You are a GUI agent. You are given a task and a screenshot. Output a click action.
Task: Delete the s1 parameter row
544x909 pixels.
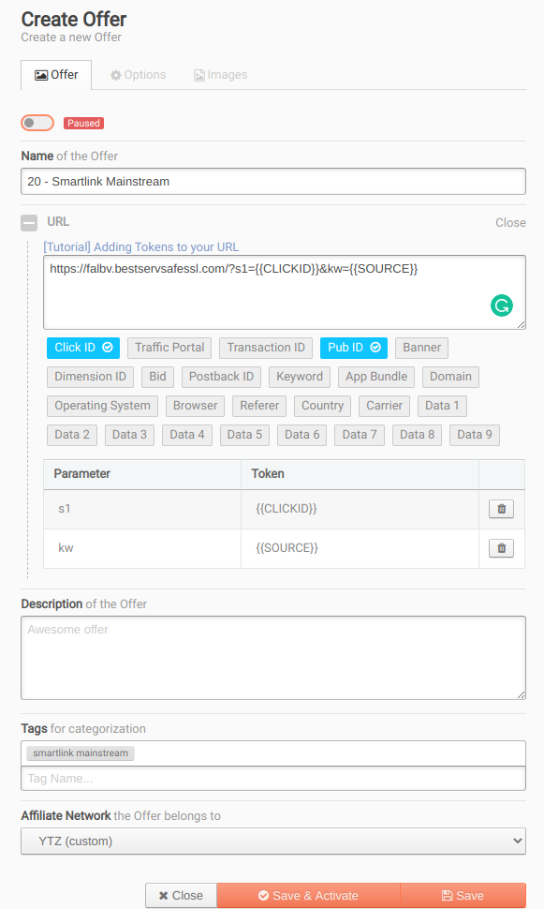[501, 509]
